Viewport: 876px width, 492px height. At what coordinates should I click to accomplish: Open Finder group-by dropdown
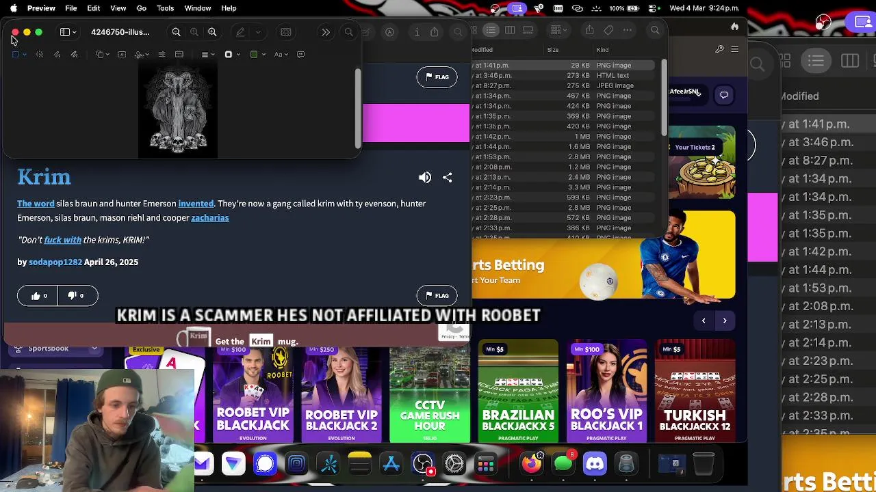coord(559,30)
